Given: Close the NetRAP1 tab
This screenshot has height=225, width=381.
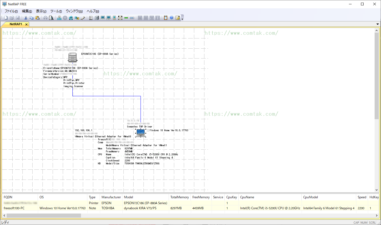Looking at the screenshot, I should tap(26, 24).
